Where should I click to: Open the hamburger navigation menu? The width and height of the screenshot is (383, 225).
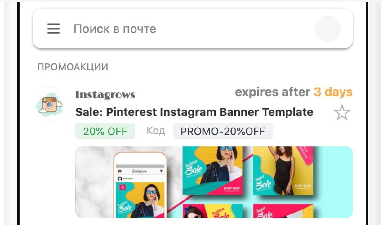[54, 29]
